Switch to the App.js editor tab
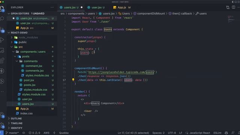240x135 pixels. click(121, 7)
